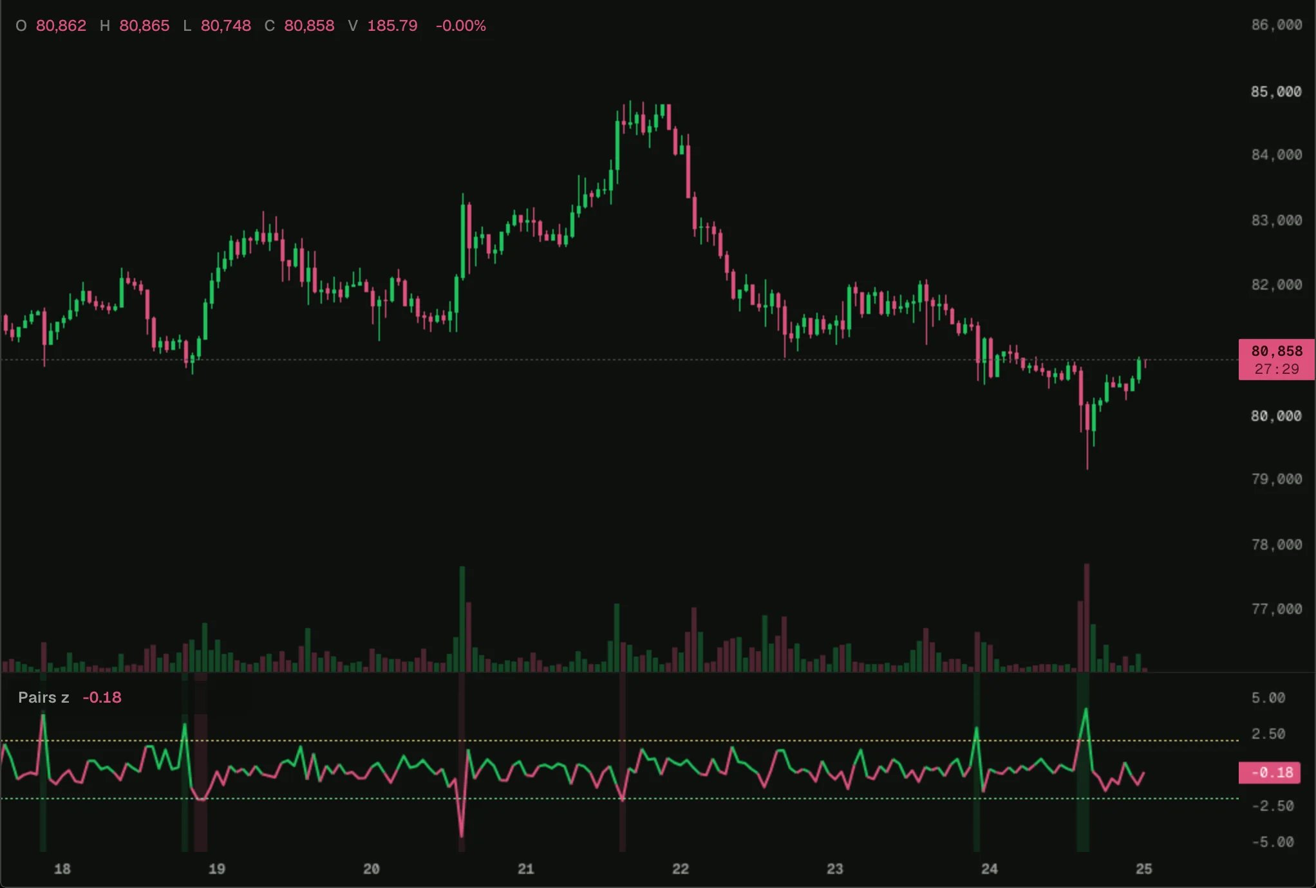Click the close price value 80,858
Screen dimensions: 1316x888
[x=309, y=26]
